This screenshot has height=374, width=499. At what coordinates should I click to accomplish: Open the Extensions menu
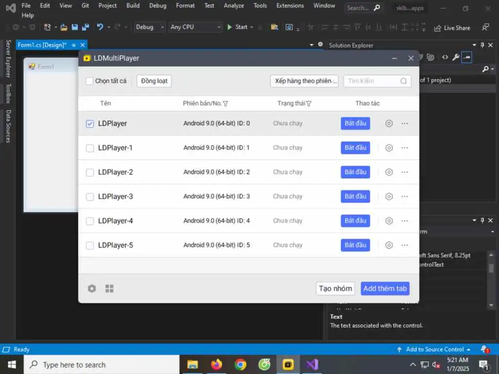(x=290, y=6)
